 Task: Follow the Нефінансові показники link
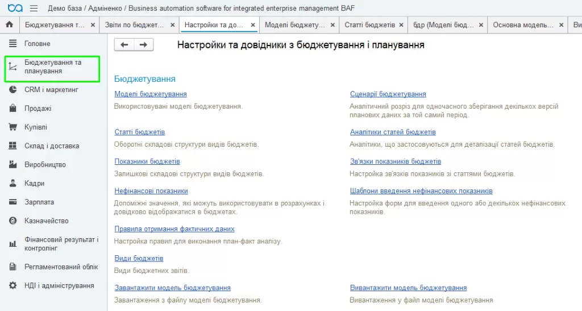[151, 191]
